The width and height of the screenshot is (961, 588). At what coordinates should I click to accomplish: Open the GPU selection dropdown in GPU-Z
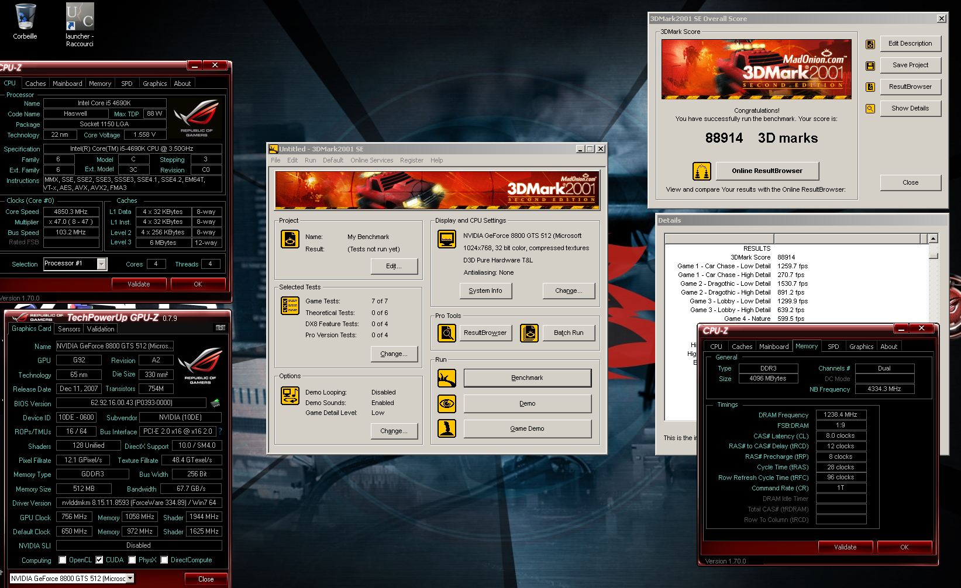[x=130, y=579]
